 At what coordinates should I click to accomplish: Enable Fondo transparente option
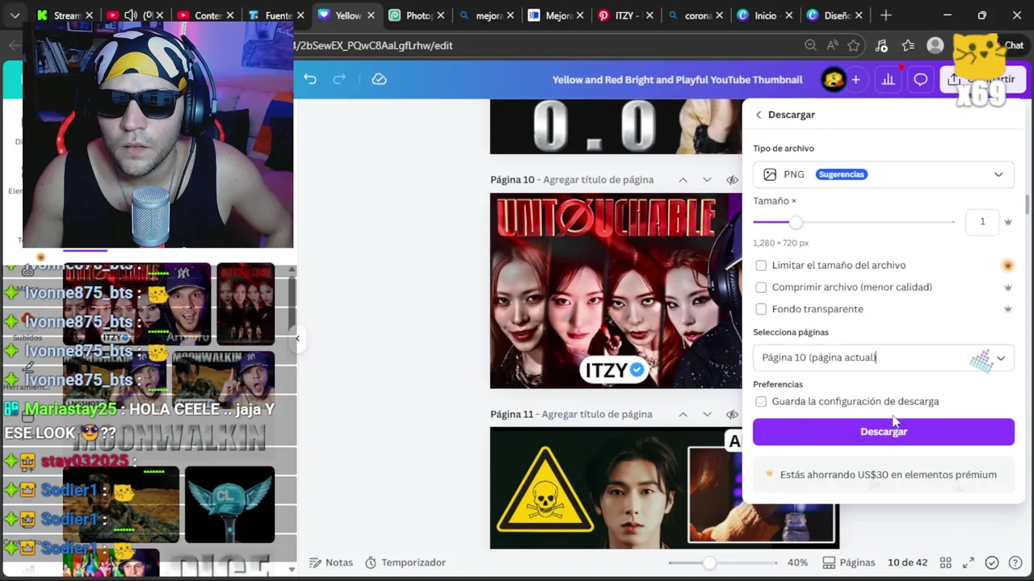pos(761,309)
